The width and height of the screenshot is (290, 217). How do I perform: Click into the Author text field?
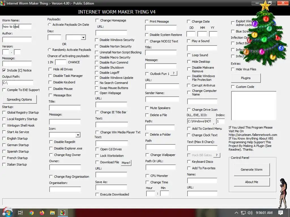pos(17,40)
